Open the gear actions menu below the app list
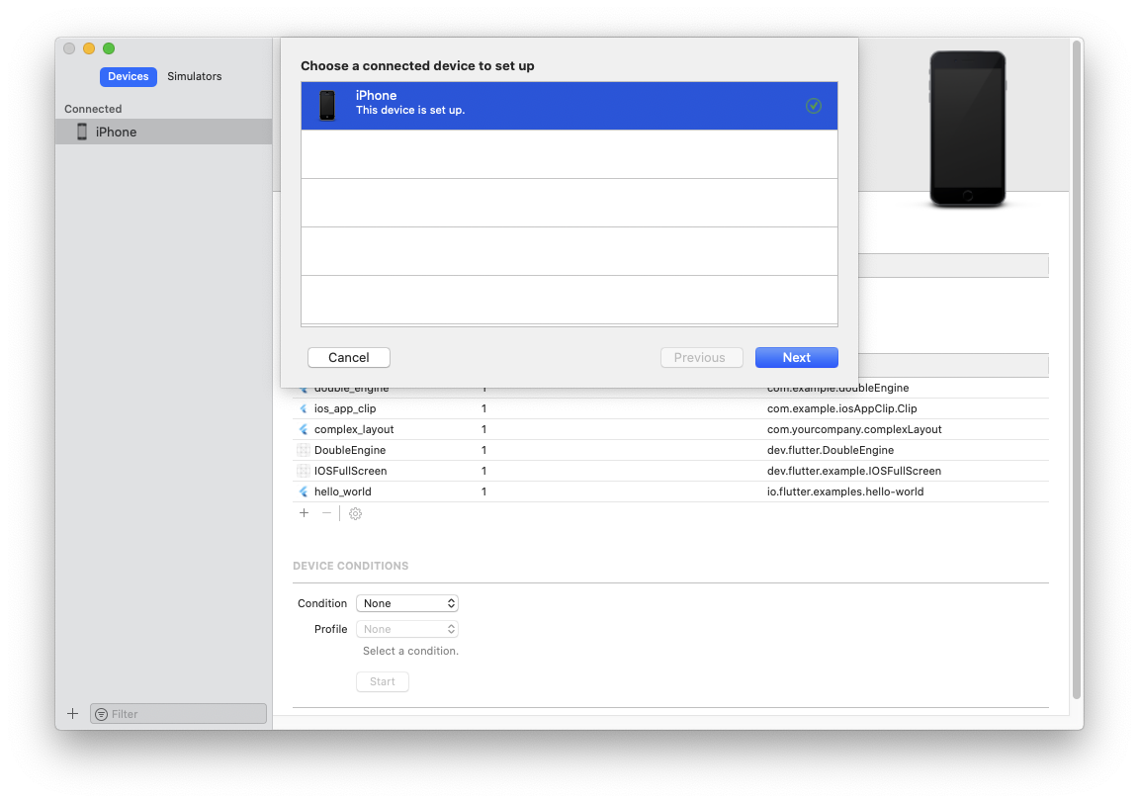1139x803 pixels. click(x=355, y=513)
